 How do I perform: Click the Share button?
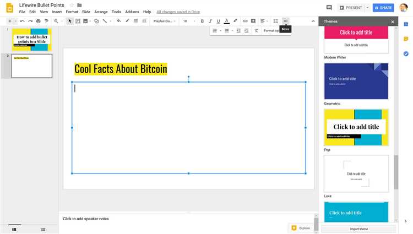383,8
